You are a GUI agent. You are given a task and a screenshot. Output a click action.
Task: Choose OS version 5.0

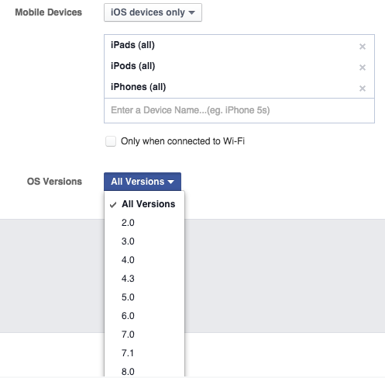click(145, 297)
